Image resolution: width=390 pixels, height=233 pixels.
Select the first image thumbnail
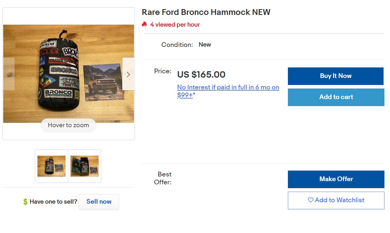[51, 166]
